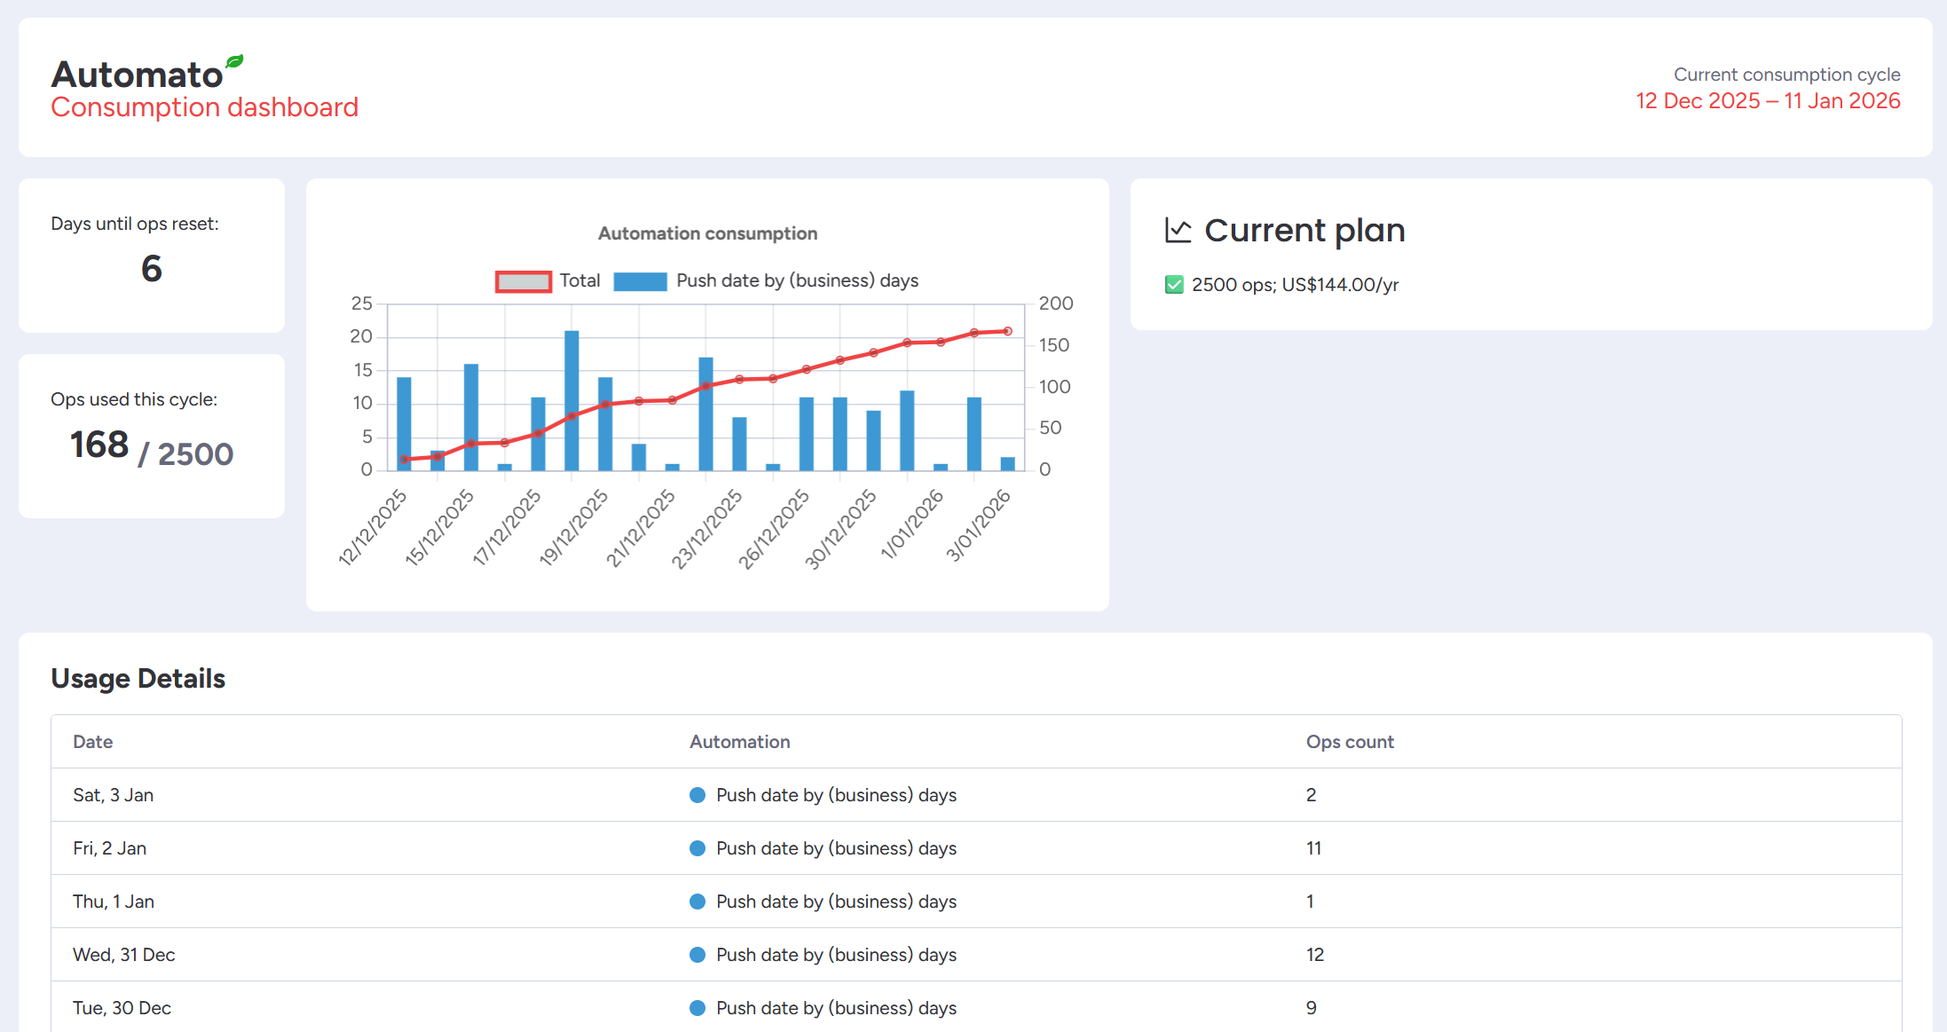Click the Date column header
The width and height of the screenshot is (1947, 1032).
(x=92, y=742)
